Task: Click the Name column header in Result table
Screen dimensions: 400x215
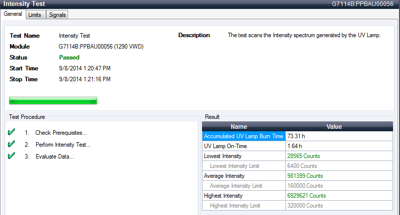Action: [244, 127]
